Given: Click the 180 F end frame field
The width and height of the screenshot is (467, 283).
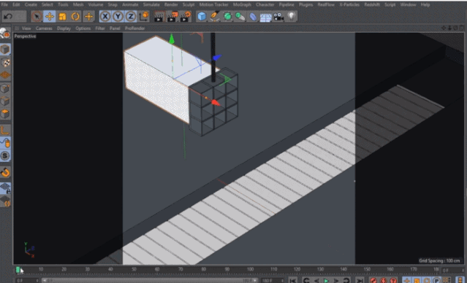Looking at the screenshot, I should [x=272, y=280].
